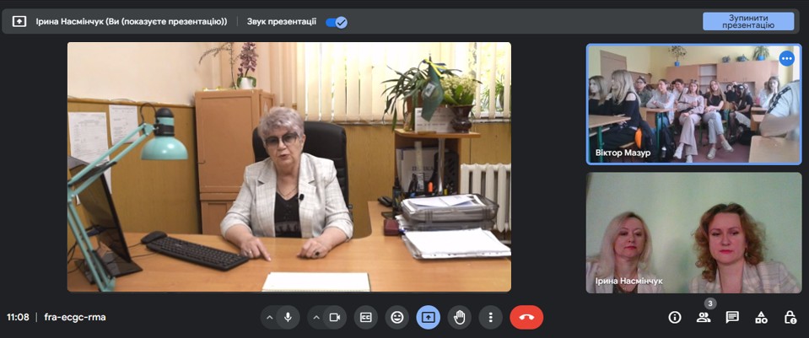Turn off the camera
809x338 pixels.
tap(335, 318)
